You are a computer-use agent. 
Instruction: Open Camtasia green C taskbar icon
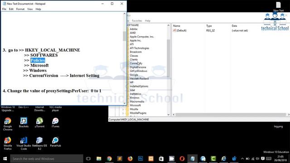[213, 158]
